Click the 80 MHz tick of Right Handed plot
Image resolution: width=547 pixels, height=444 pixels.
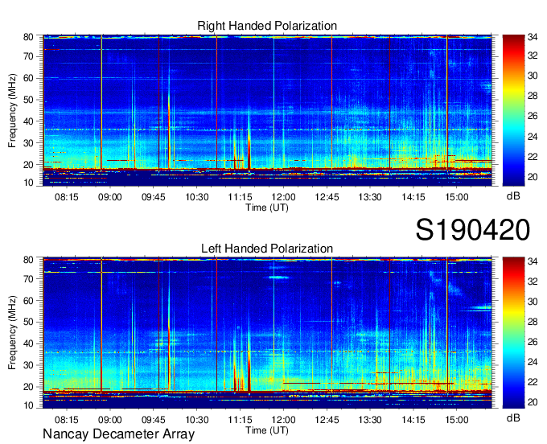pos(28,37)
